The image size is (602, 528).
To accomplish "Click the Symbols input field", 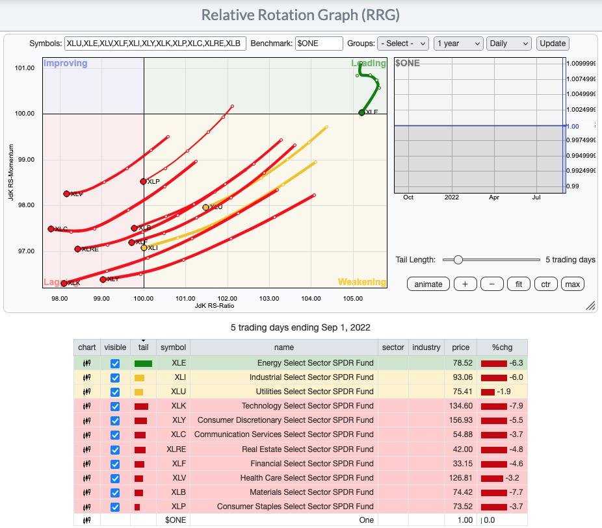I will [155, 44].
